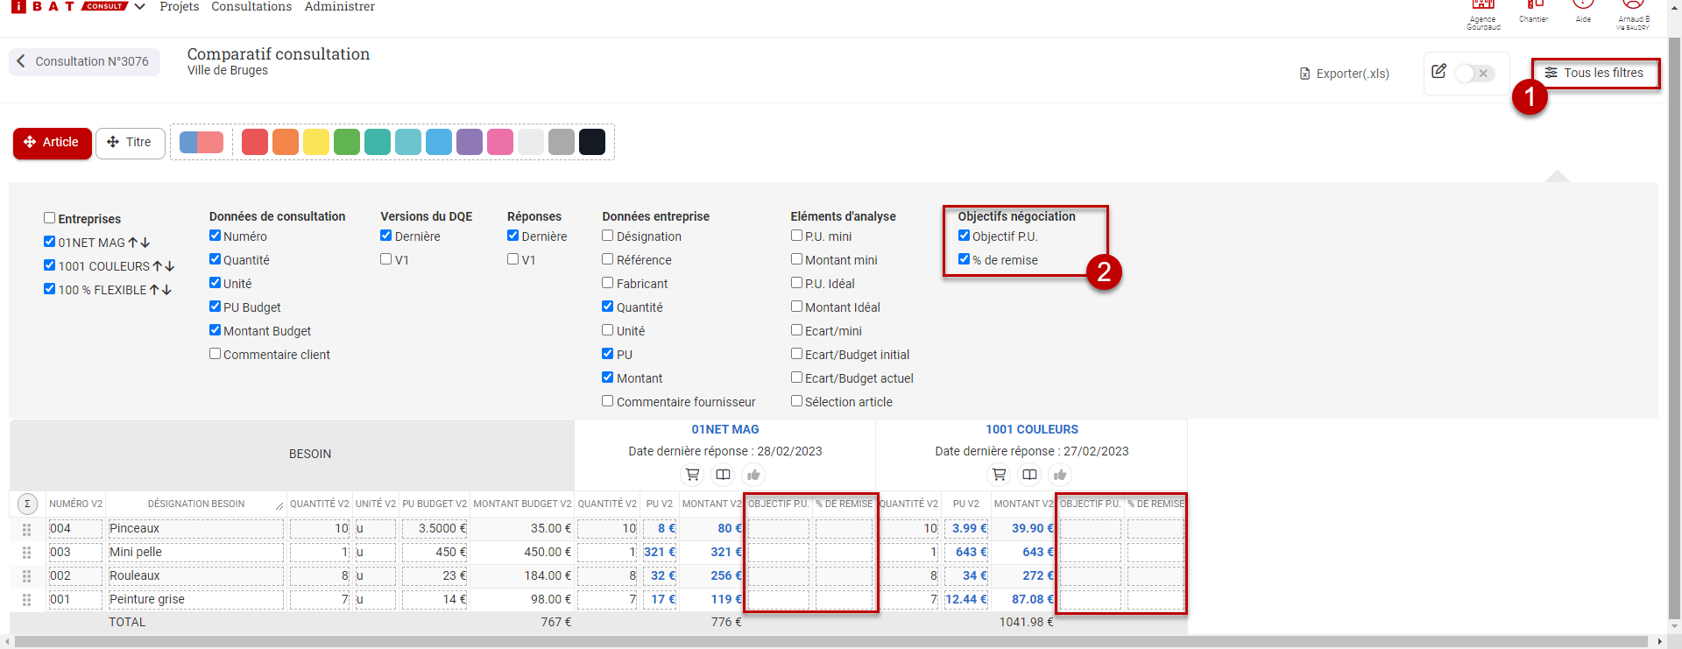Image resolution: width=1682 pixels, height=649 pixels.
Task: Pick the green color swatch
Action: (347, 142)
